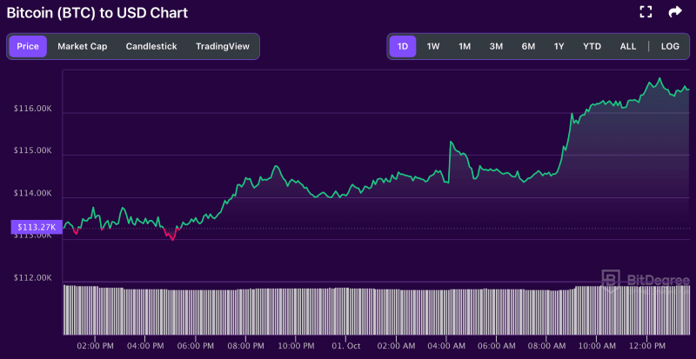Click the red dip near 05:00 PM
Image resolution: width=696 pixels, height=359 pixels.
tap(171, 237)
